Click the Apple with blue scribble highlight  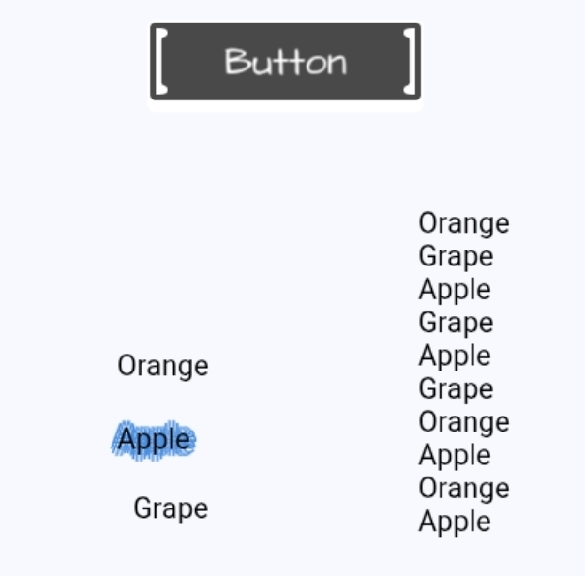pyautogui.click(x=154, y=439)
